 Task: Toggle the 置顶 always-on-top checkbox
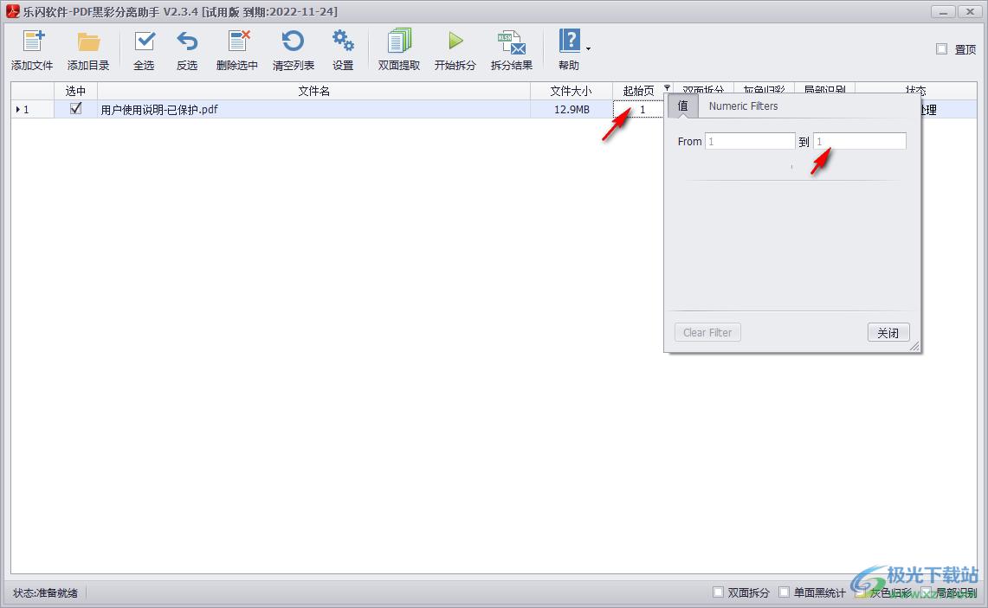pyautogui.click(x=942, y=49)
